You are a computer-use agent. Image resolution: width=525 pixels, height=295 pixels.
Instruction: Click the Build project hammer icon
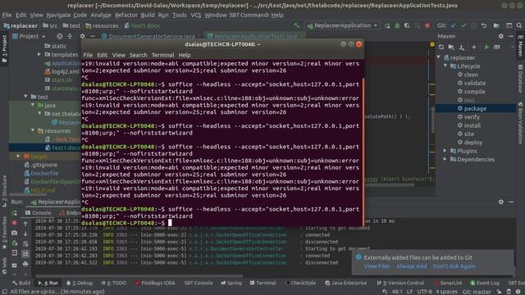click(x=296, y=25)
